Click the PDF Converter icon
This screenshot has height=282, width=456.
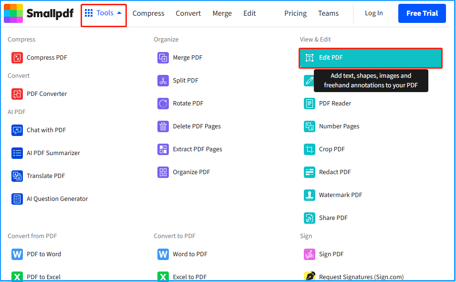click(x=17, y=94)
